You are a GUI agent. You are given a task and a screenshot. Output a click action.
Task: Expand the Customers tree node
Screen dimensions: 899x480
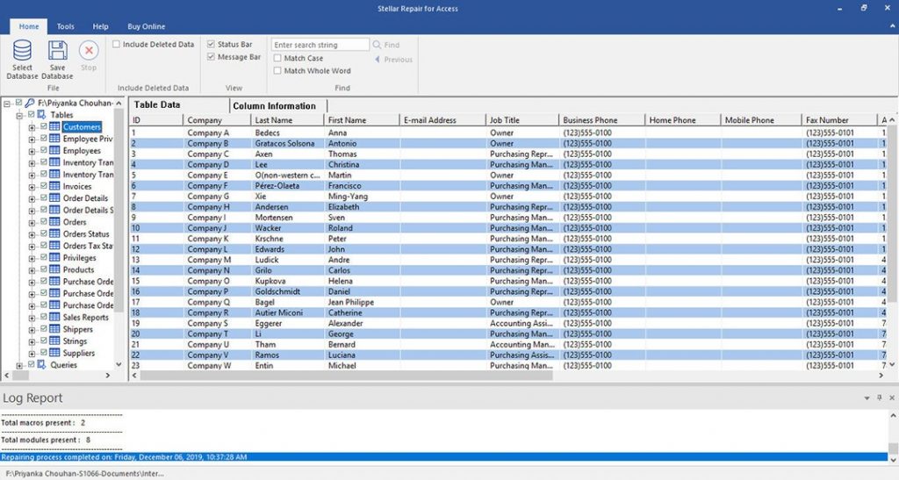32,127
